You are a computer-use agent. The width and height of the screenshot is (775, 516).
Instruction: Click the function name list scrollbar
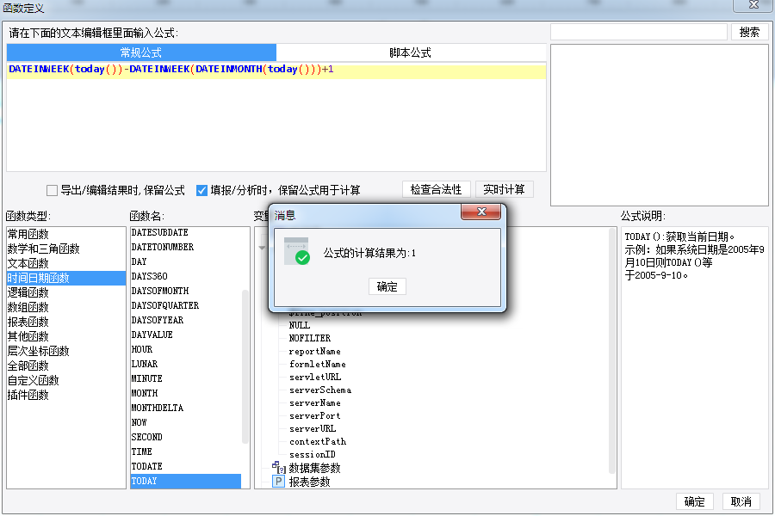click(245, 366)
